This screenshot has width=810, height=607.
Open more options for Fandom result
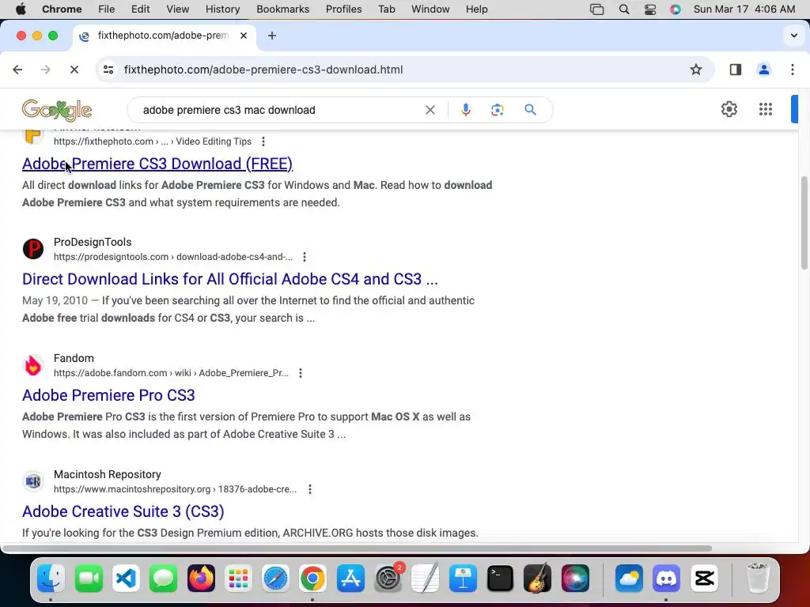point(300,373)
